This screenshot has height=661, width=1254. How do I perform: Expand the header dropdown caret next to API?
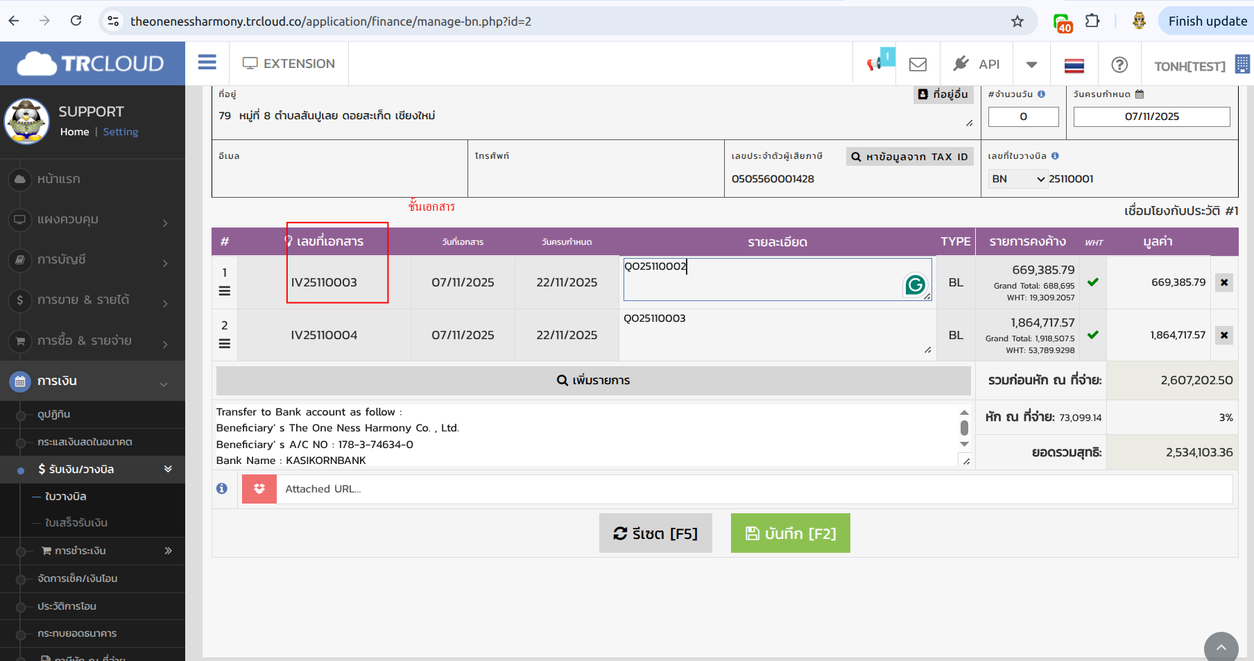coord(1031,65)
